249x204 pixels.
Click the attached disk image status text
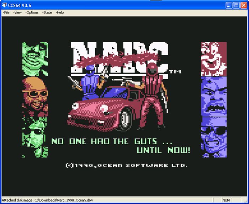pyautogui.click(x=47, y=200)
